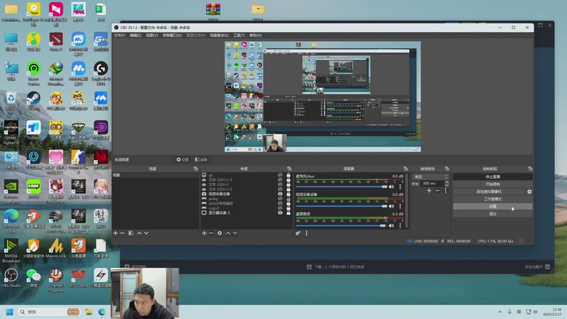Toggle visibility of 文本 (GDI+) 3 source
Image resolution: width=567 pixels, height=319 pixels.
click(280, 180)
